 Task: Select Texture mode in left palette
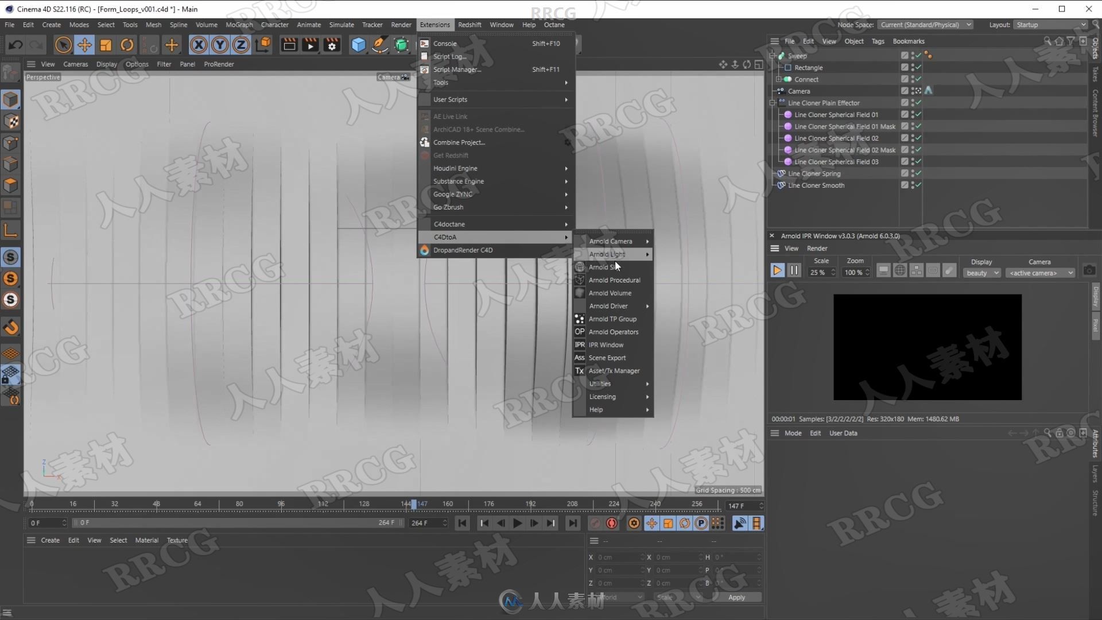[x=10, y=121]
